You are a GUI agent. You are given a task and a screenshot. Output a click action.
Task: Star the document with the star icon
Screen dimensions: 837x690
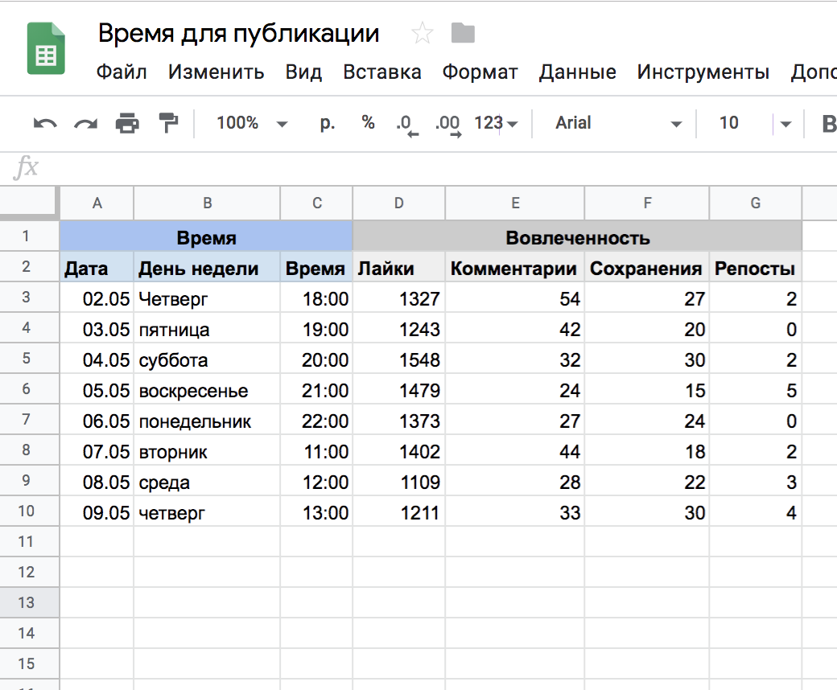(x=422, y=34)
